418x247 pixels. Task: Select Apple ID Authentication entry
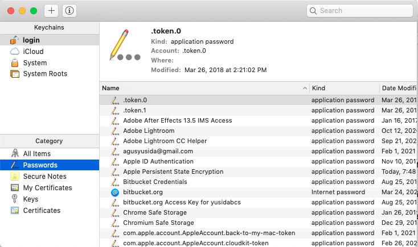pyautogui.click(x=259, y=161)
